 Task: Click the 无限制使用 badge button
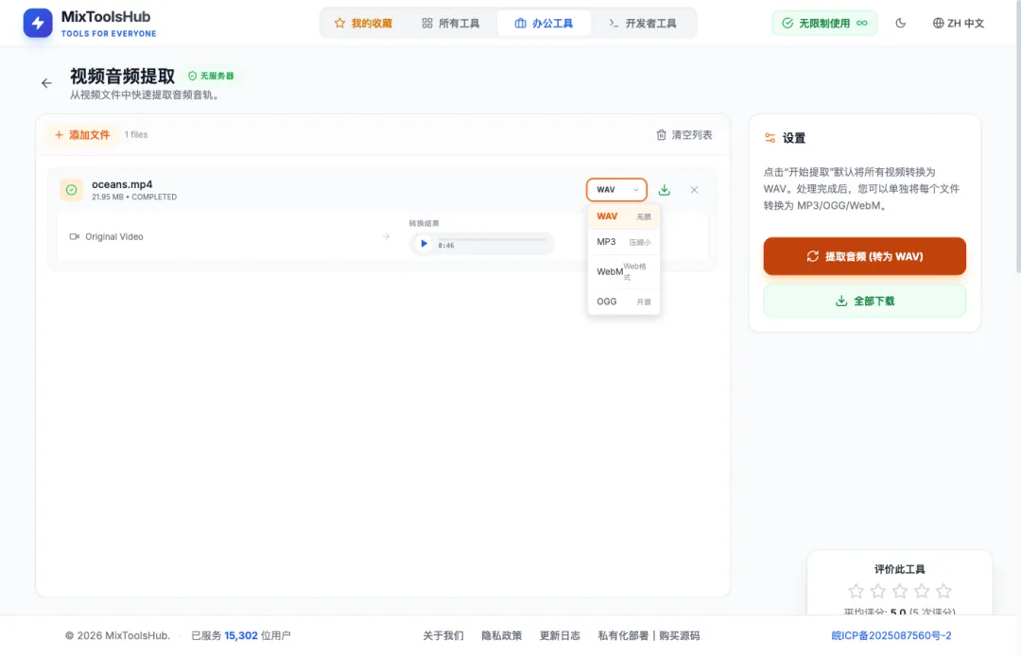[824, 24]
